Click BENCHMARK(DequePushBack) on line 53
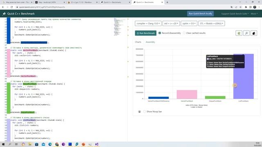The image size is (262, 147). pyautogui.click(x=23, y=112)
